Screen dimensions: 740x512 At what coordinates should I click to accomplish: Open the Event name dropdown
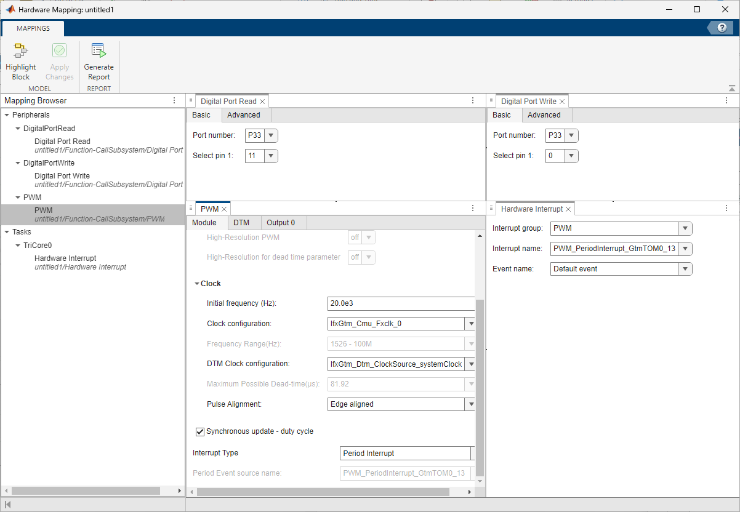coord(685,268)
